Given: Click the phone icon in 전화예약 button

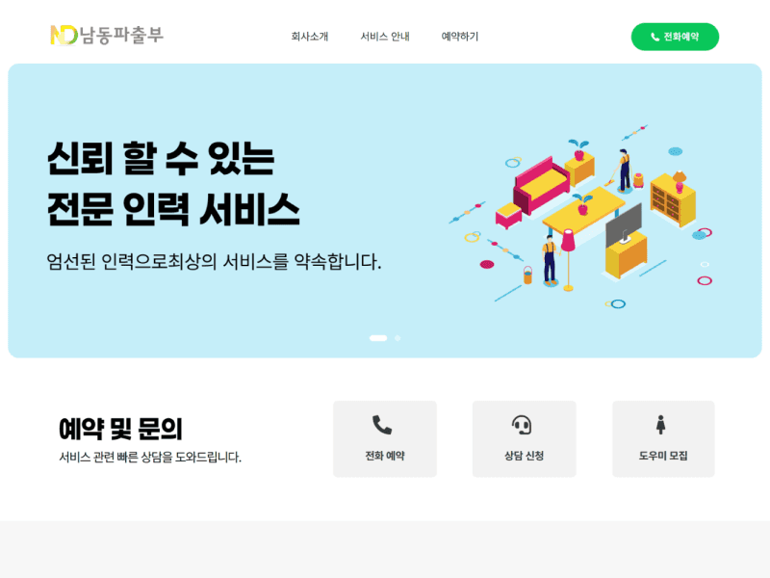Looking at the screenshot, I should tap(654, 37).
